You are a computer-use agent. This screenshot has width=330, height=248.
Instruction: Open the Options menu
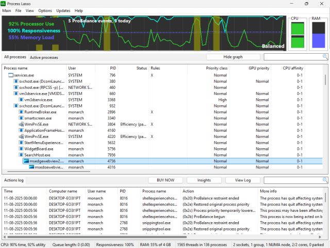(45, 10)
